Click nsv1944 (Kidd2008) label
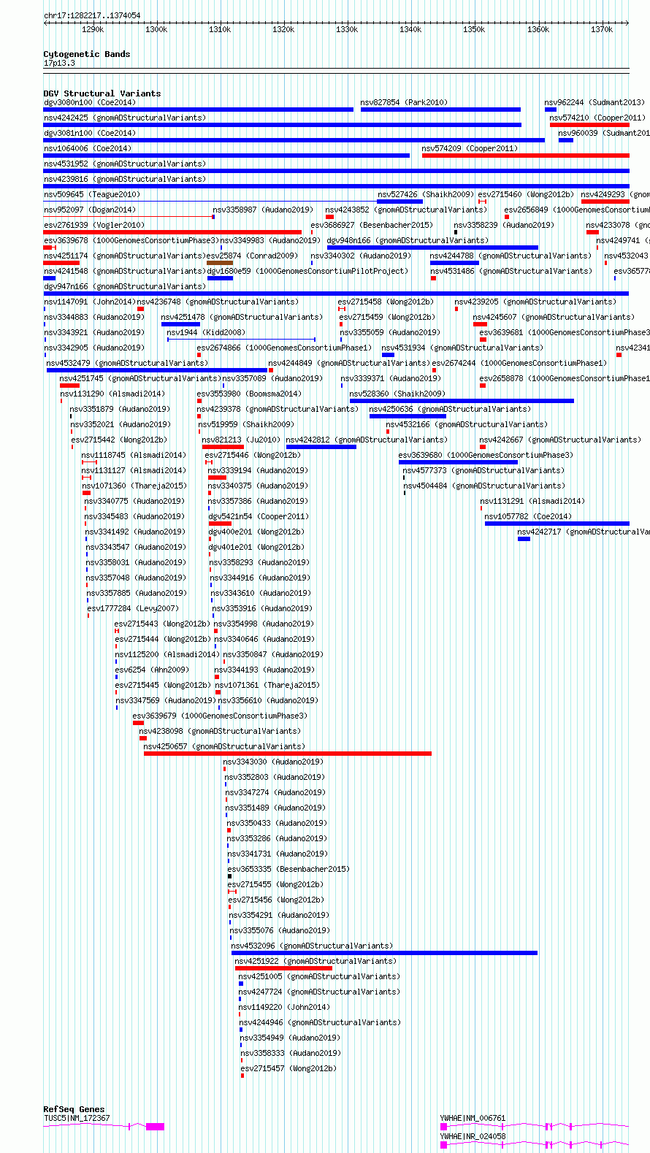This screenshot has height=1153, width=650. 207,332
